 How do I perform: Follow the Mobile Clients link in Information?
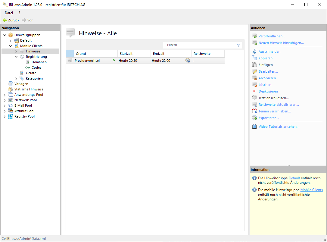tap(311, 190)
